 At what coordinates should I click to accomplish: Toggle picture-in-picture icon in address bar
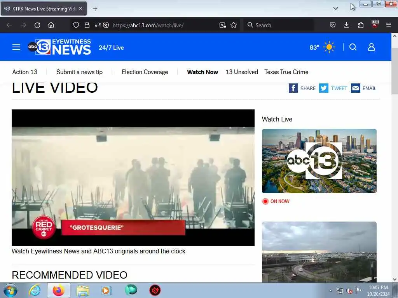pos(223,25)
